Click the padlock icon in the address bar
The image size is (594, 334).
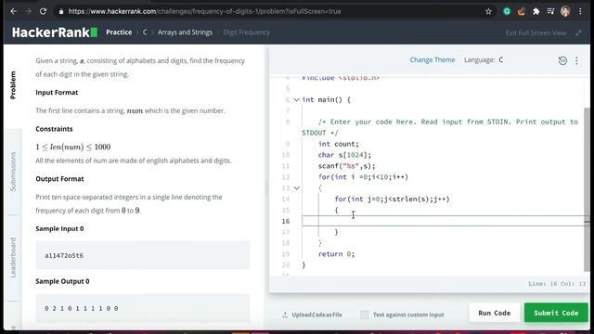pos(61,12)
